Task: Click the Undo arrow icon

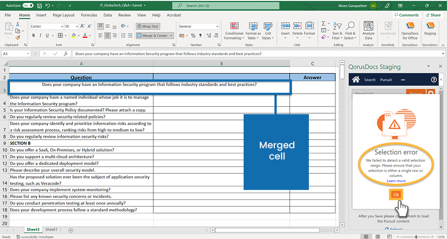Action: (x=48, y=5)
